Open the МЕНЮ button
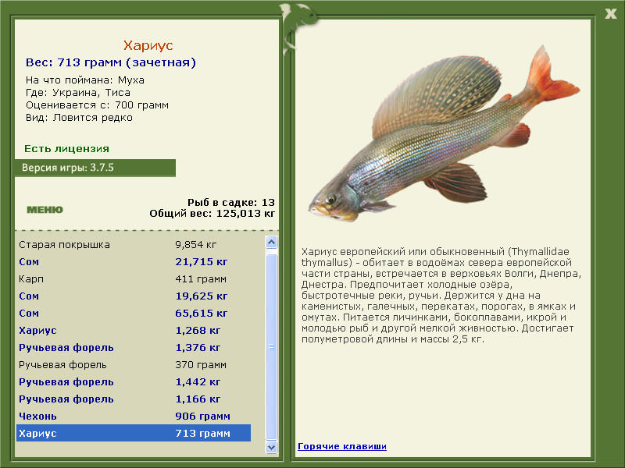 pos(45,210)
